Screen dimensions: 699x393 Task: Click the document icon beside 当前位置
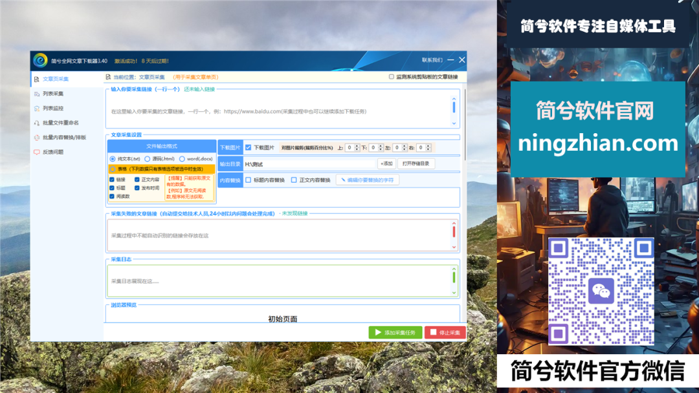point(108,77)
